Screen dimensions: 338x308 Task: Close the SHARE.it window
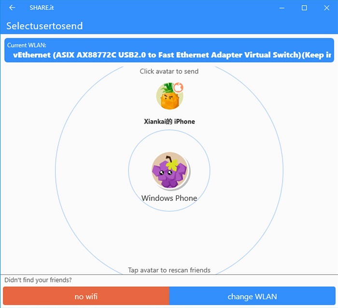point(326,8)
